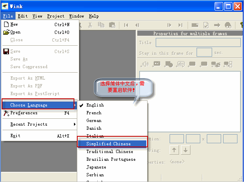Screen dimensions: 244x182
Task: Select Export As PostScript entry
Action: click(40, 93)
